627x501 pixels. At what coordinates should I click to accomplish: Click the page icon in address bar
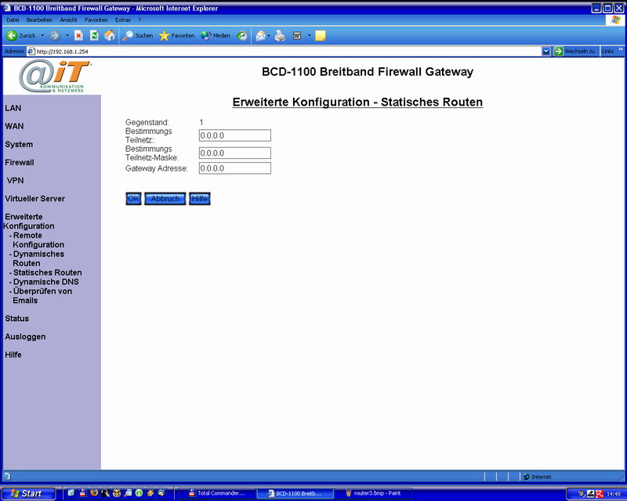tap(31, 51)
